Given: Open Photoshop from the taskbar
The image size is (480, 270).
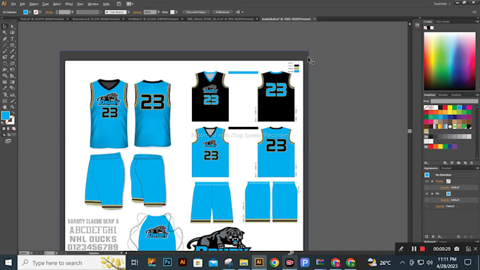Looking at the screenshot, I should tap(167, 262).
